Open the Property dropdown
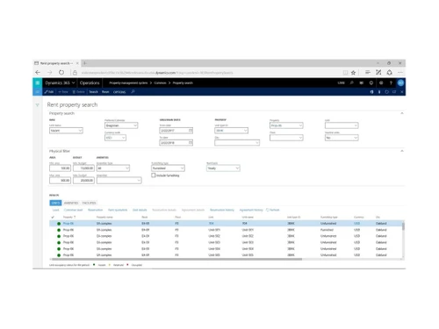This screenshot has height=329, width=439. point(286,125)
